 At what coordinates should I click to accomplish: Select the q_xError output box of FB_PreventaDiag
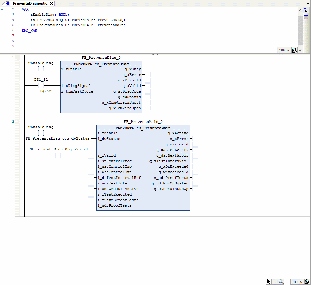pos(148,75)
